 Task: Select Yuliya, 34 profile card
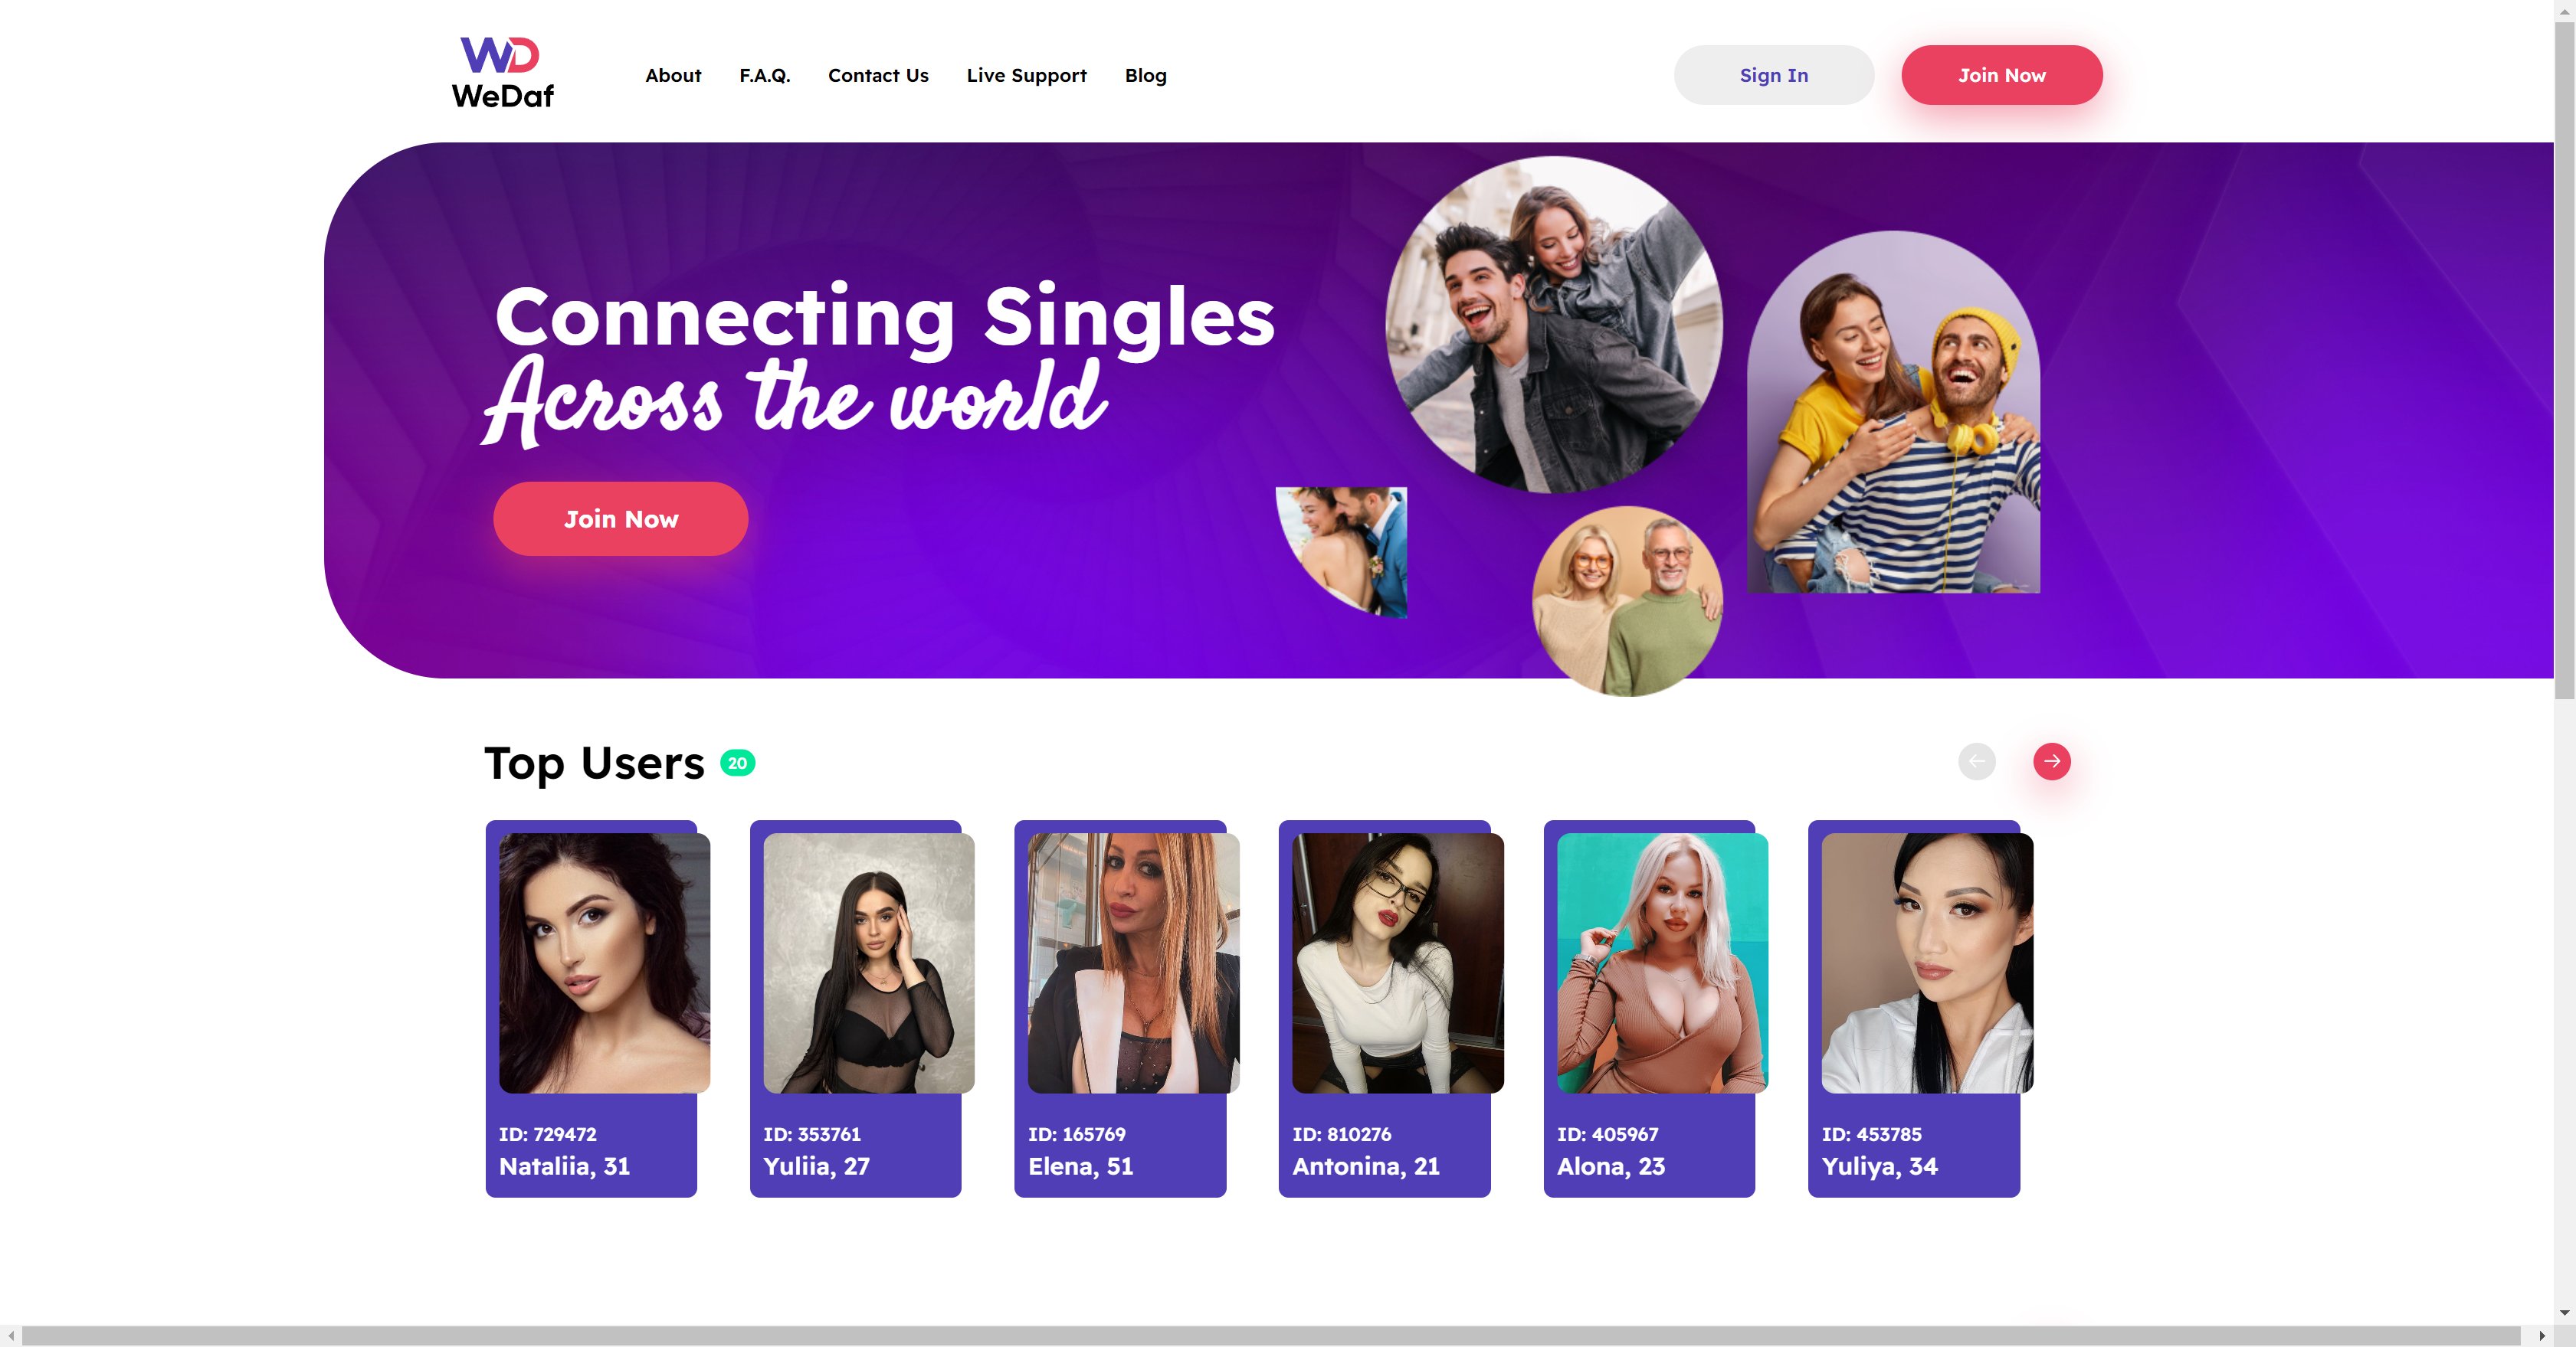(x=1913, y=1009)
